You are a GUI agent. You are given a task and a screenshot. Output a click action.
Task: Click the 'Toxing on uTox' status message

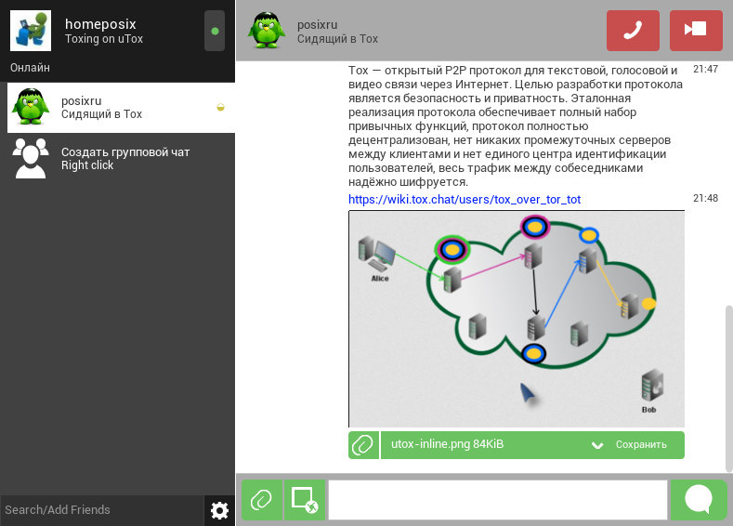coord(104,39)
